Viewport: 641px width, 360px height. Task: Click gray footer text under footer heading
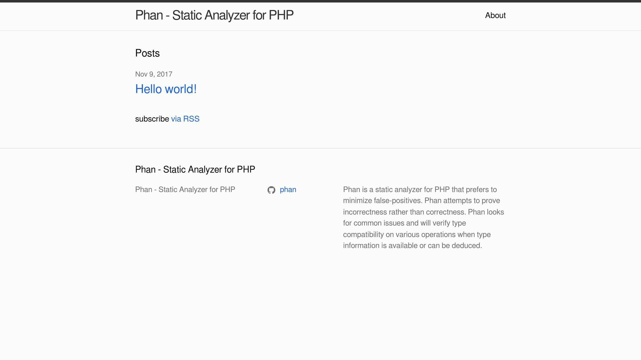tap(185, 190)
